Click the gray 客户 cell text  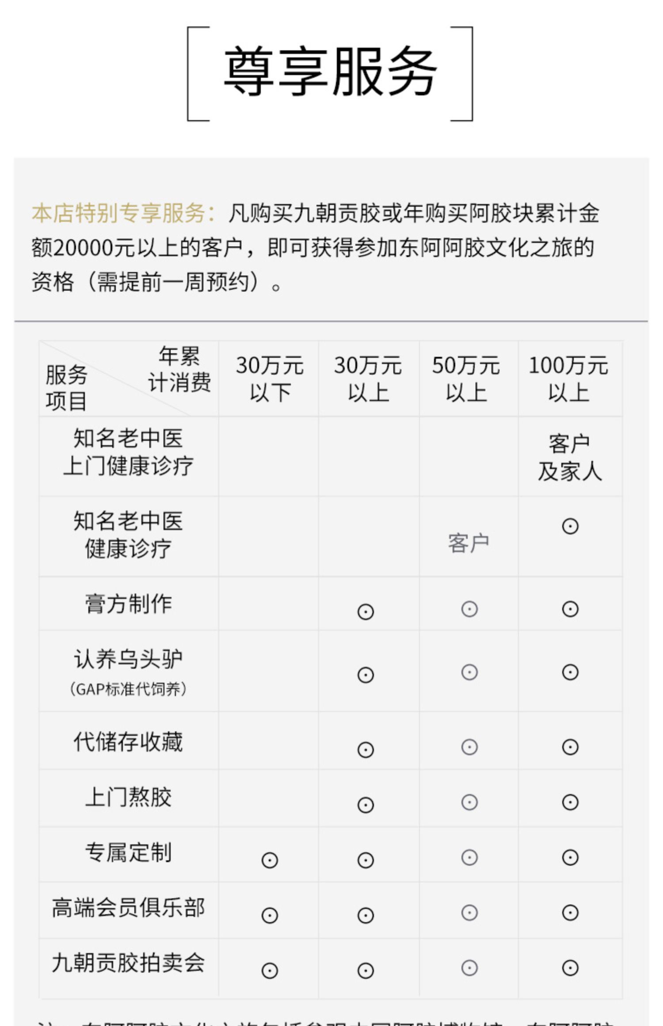(x=469, y=543)
